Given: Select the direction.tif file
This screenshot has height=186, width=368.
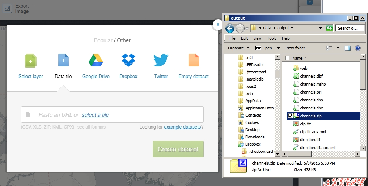Looking at the screenshot, I should (307, 140).
